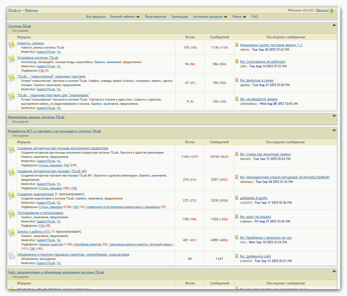Click folder icon beside Установка системы TSLab

click(x=12, y=59)
